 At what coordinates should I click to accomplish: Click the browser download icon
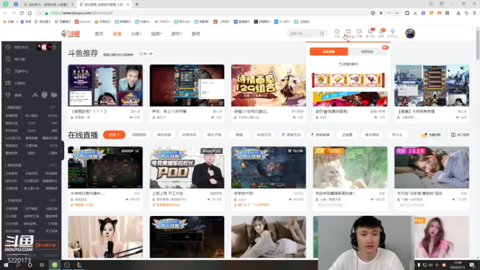coord(458,13)
